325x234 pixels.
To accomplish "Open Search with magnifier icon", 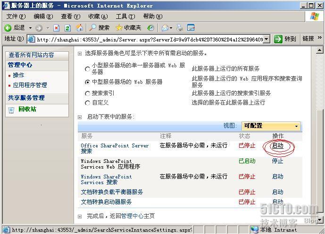I will [92, 27].
